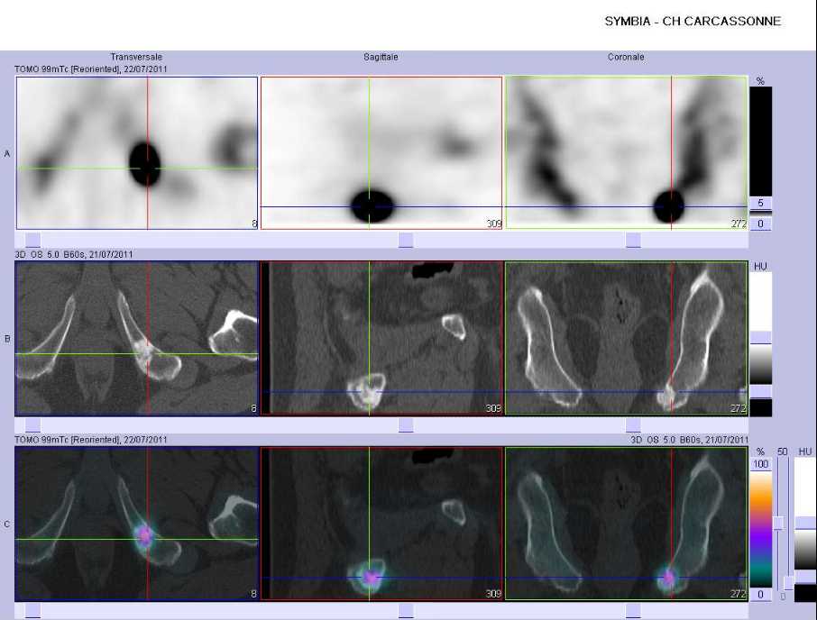This screenshot has height=620, width=817.
Task: Click slice slider handle under row B transversal
Action: coord(32,424)
